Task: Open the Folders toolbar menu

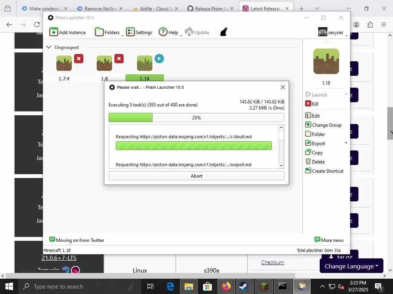Action: [x=108, y=32]
